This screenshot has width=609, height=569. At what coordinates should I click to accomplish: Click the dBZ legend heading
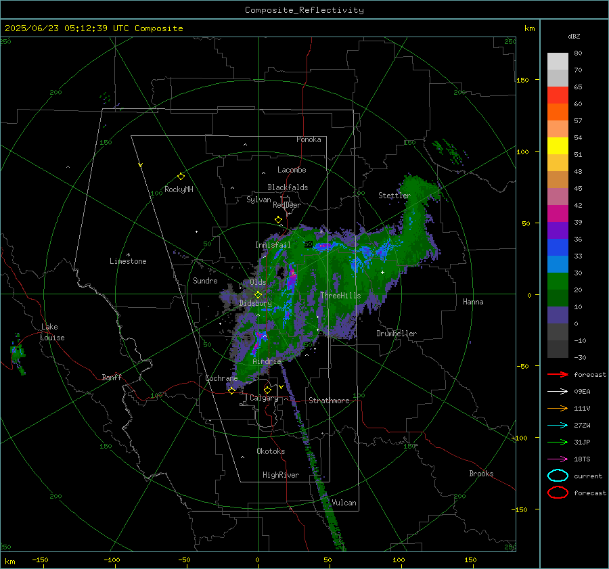[574, 36]
